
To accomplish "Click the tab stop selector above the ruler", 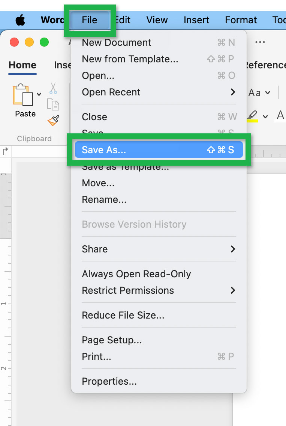I will (x=5, y=150).
